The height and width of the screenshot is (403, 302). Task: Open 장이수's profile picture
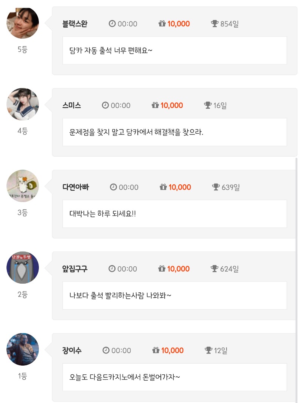23,349
